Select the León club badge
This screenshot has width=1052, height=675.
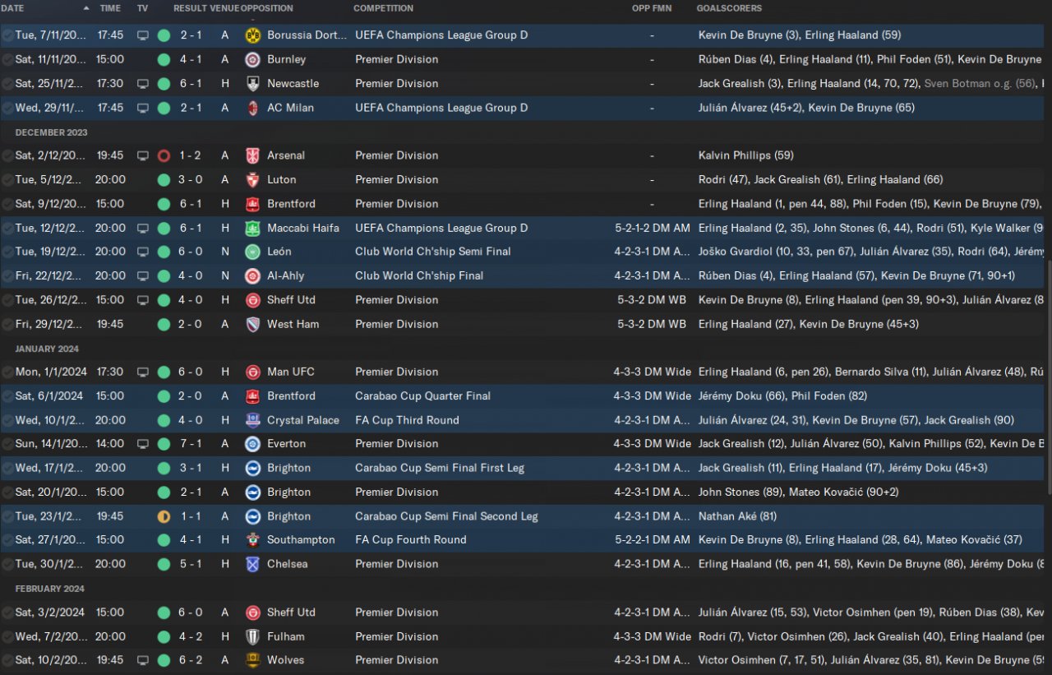[252, 252]
